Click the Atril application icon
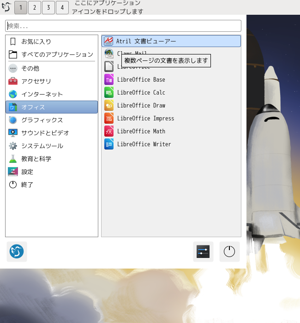This screenshot has width=300, height=323. pyautogui.click(x=108, y=41)
